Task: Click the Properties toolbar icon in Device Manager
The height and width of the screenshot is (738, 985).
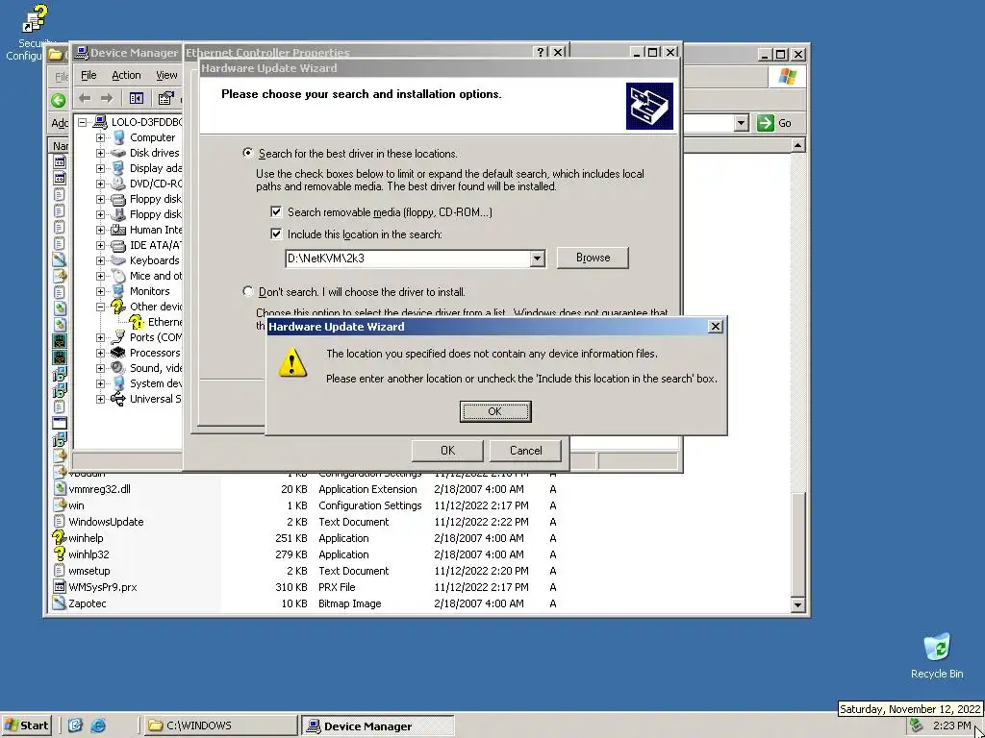Action: point(165,99)
